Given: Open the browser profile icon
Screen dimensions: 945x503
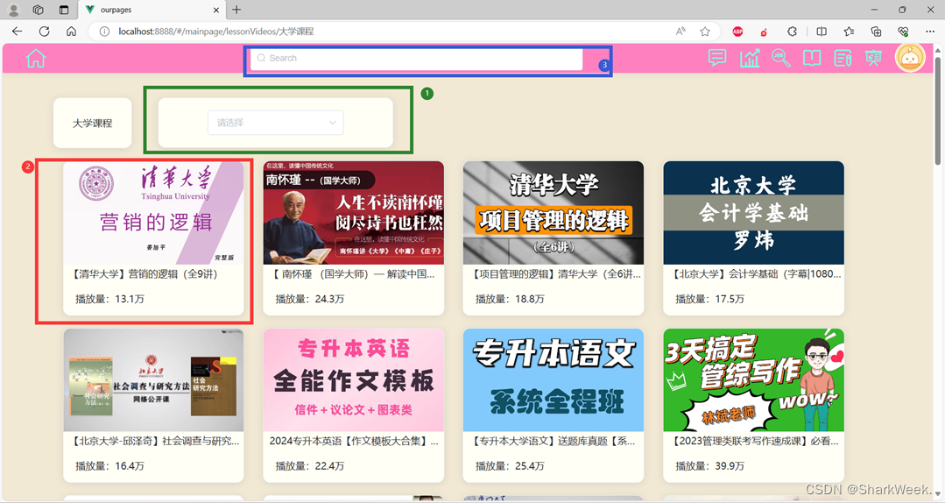Looking at the screenshot, I should [13, 10].
